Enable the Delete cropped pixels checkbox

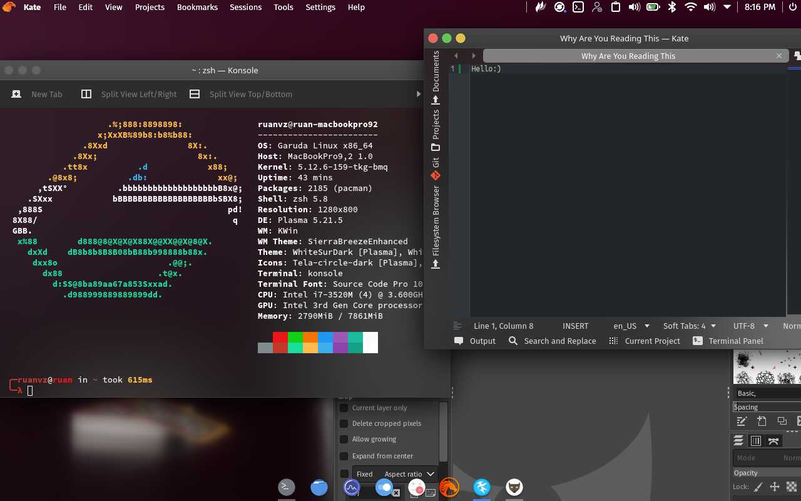tap(344, 423)
